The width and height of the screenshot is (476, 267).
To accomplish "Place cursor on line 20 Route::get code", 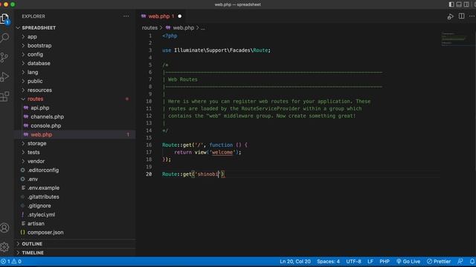I will tap(193, 174).
